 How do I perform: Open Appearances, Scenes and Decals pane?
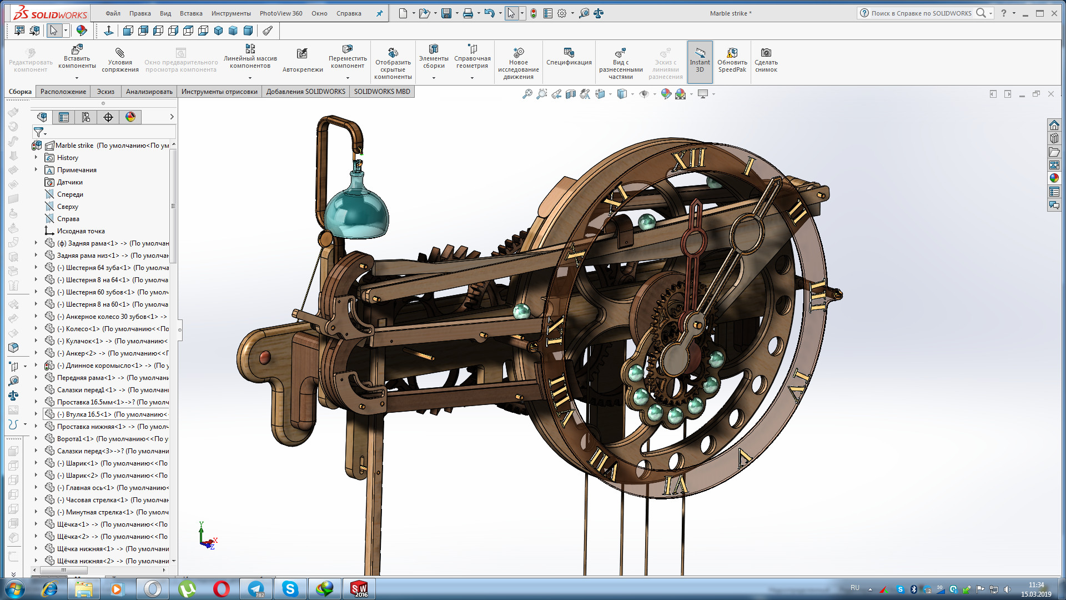coord(1054,178)
